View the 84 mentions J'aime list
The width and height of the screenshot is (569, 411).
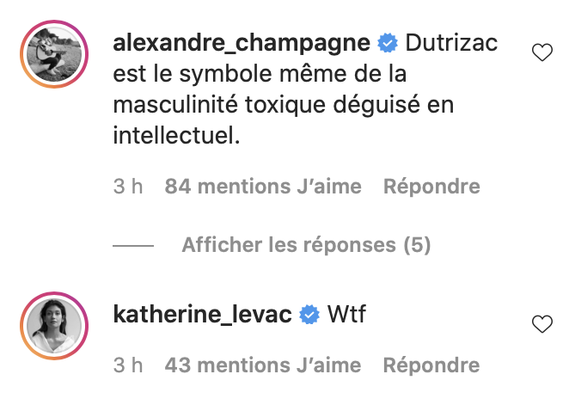263,187
